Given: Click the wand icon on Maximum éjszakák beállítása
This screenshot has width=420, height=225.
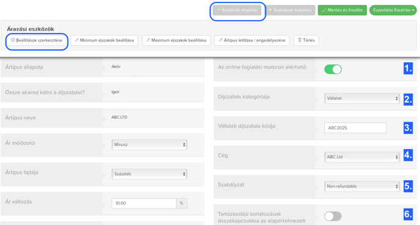Looking at the screenshot, I should (148, 40).
